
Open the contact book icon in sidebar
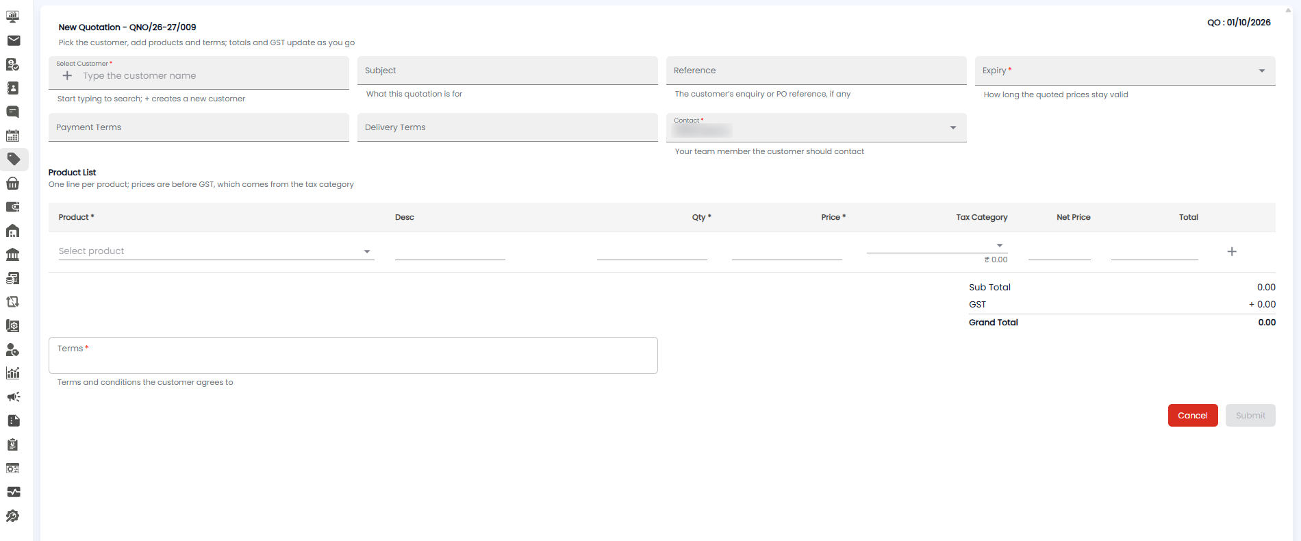click(13, 88)
